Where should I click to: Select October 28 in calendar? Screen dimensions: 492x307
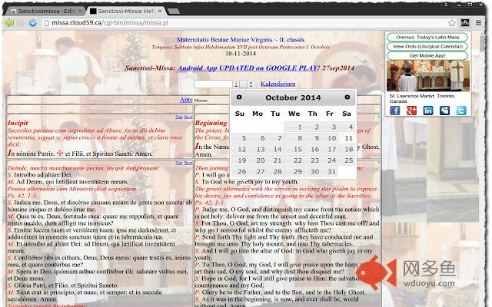[276, 172]
